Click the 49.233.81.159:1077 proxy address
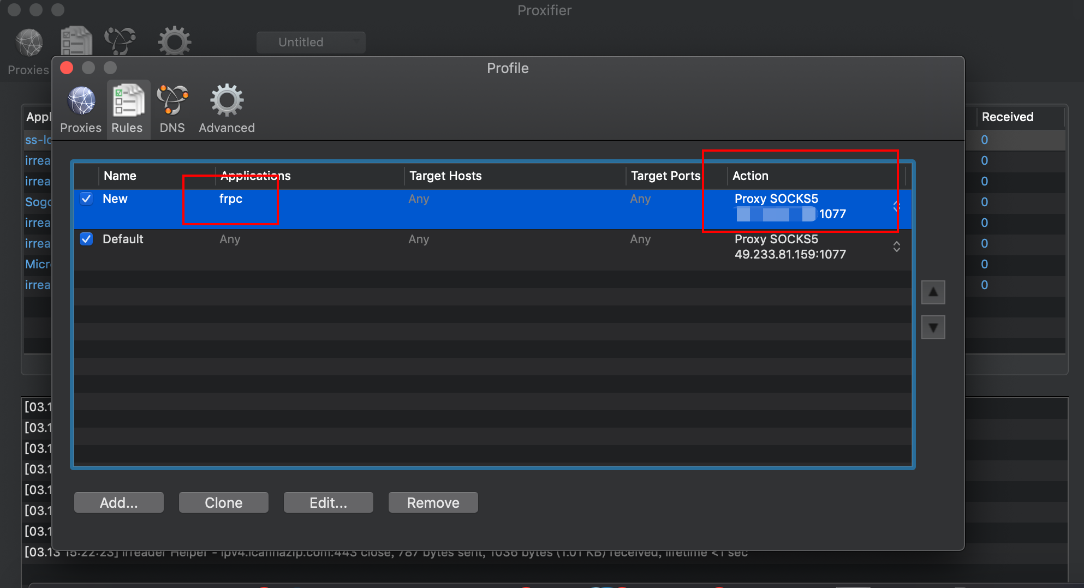 [x=790, y=254]
